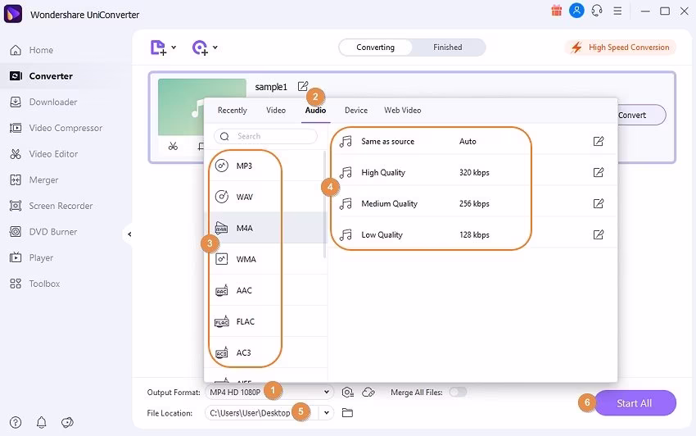Screen dimensions: 696x436
Task: Collapse the sidebar with the arrow handle
Action: 129,234
